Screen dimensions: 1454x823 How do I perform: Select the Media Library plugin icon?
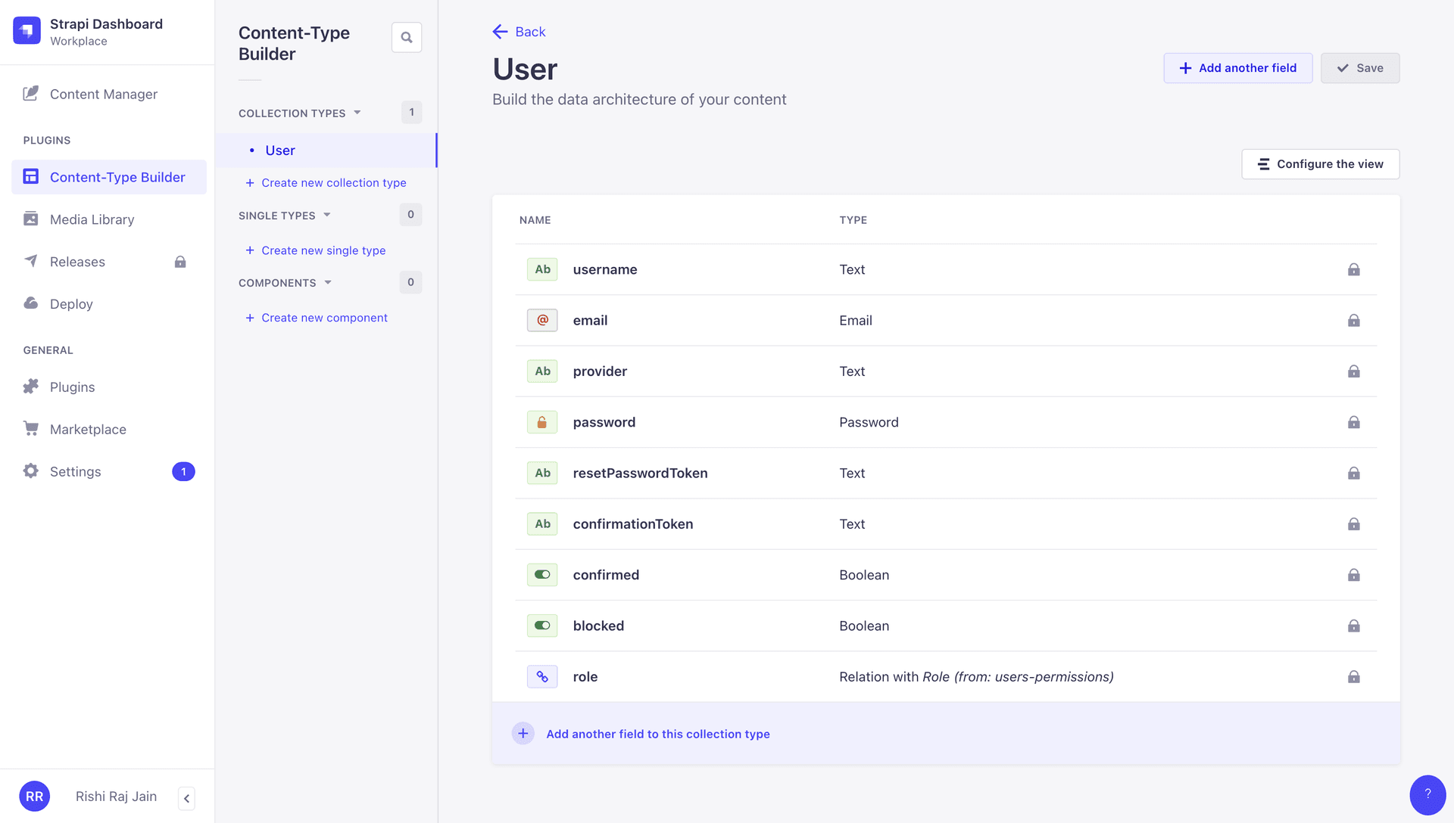30,219
